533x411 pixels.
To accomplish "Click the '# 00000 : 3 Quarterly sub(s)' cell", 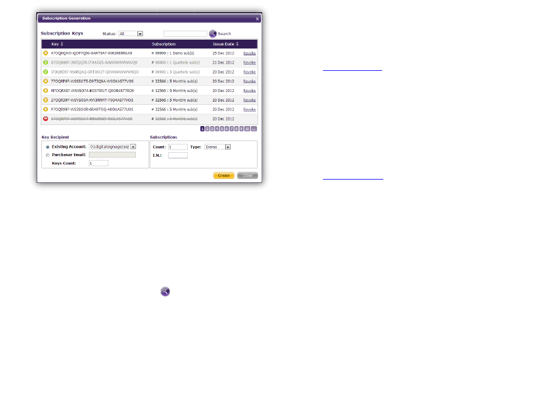I will tap(175, 72).
